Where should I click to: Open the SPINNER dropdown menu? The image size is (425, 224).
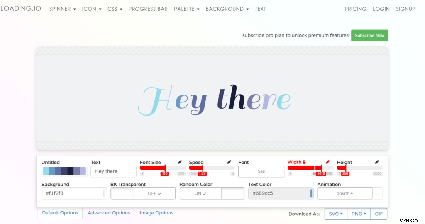tap(63, 9)
